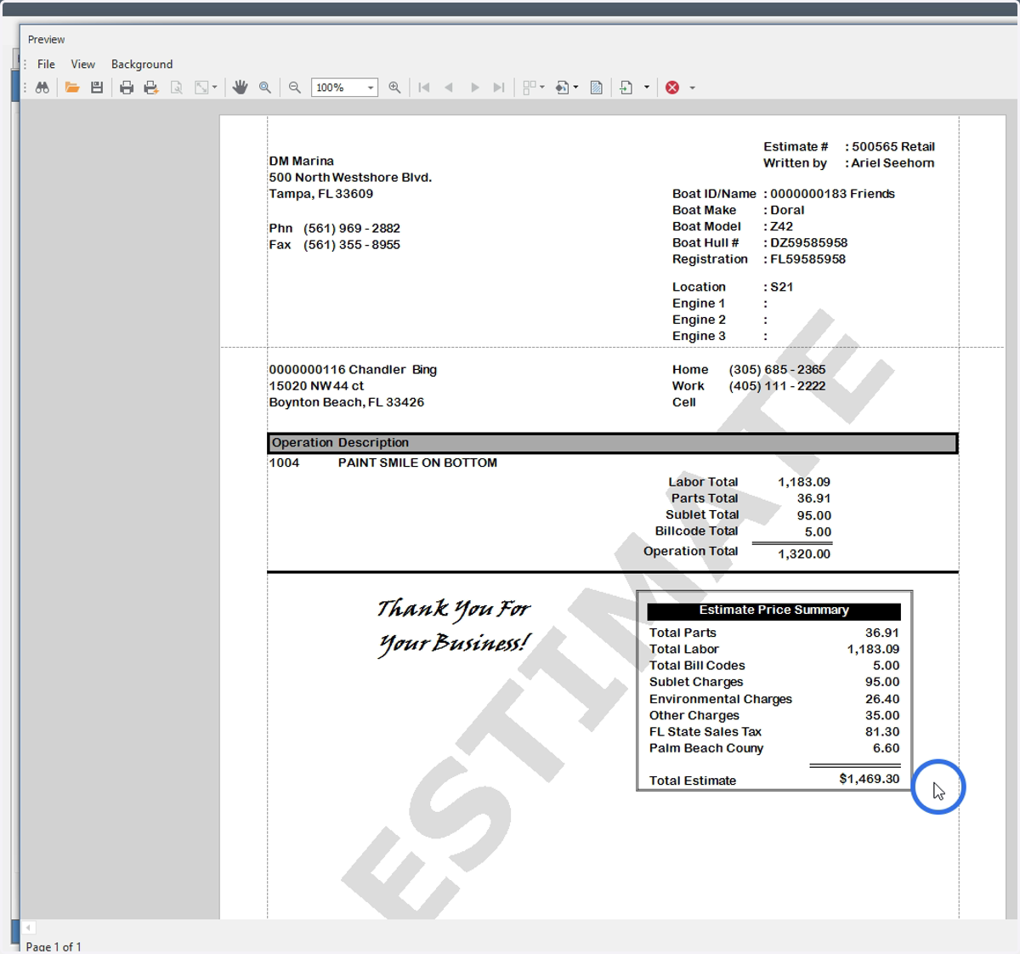This screenshot has height=954, width=1020.
Task: Click the 'FL59585958' registration value
Action: [x=807, y=259]
